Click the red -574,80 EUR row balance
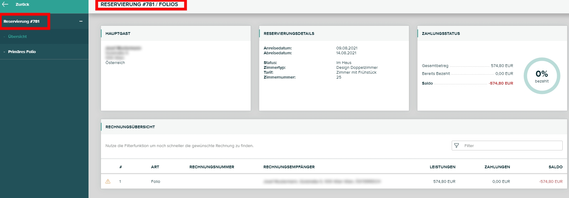Image resolution: width=569 pixels, height=198 pixels. [551, 181]
